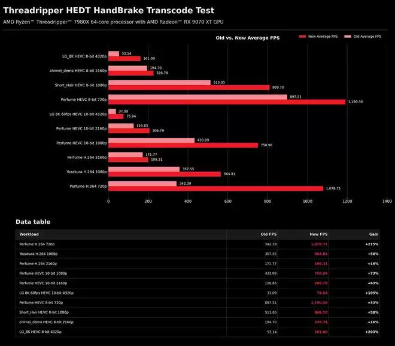Screen dimensions: 395x346
Task: Click the new FPS bar for Perfume HEVC 10-bit 2160p
Action: click(129, 131)
